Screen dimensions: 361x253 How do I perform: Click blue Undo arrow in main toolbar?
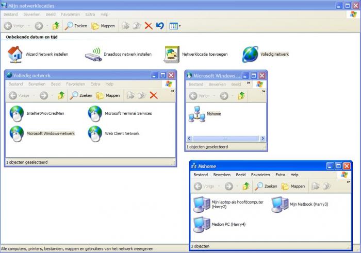(x=160, y=26)
